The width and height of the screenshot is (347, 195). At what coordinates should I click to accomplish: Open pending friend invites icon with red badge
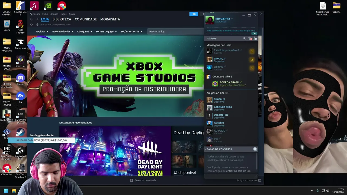(x=250, y=38)
